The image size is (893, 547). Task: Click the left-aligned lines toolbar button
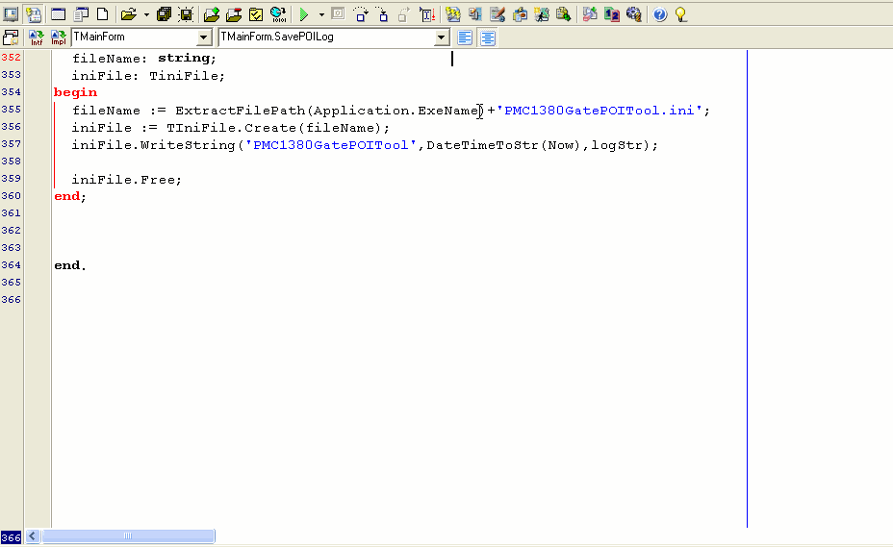(x=466, y=37)
